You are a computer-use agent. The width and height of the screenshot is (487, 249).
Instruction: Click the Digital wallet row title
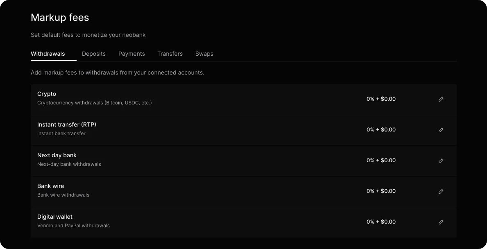click(54, 217)
